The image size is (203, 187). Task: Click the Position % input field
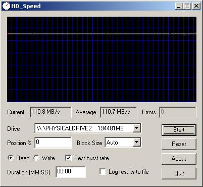tap(53, 143)
